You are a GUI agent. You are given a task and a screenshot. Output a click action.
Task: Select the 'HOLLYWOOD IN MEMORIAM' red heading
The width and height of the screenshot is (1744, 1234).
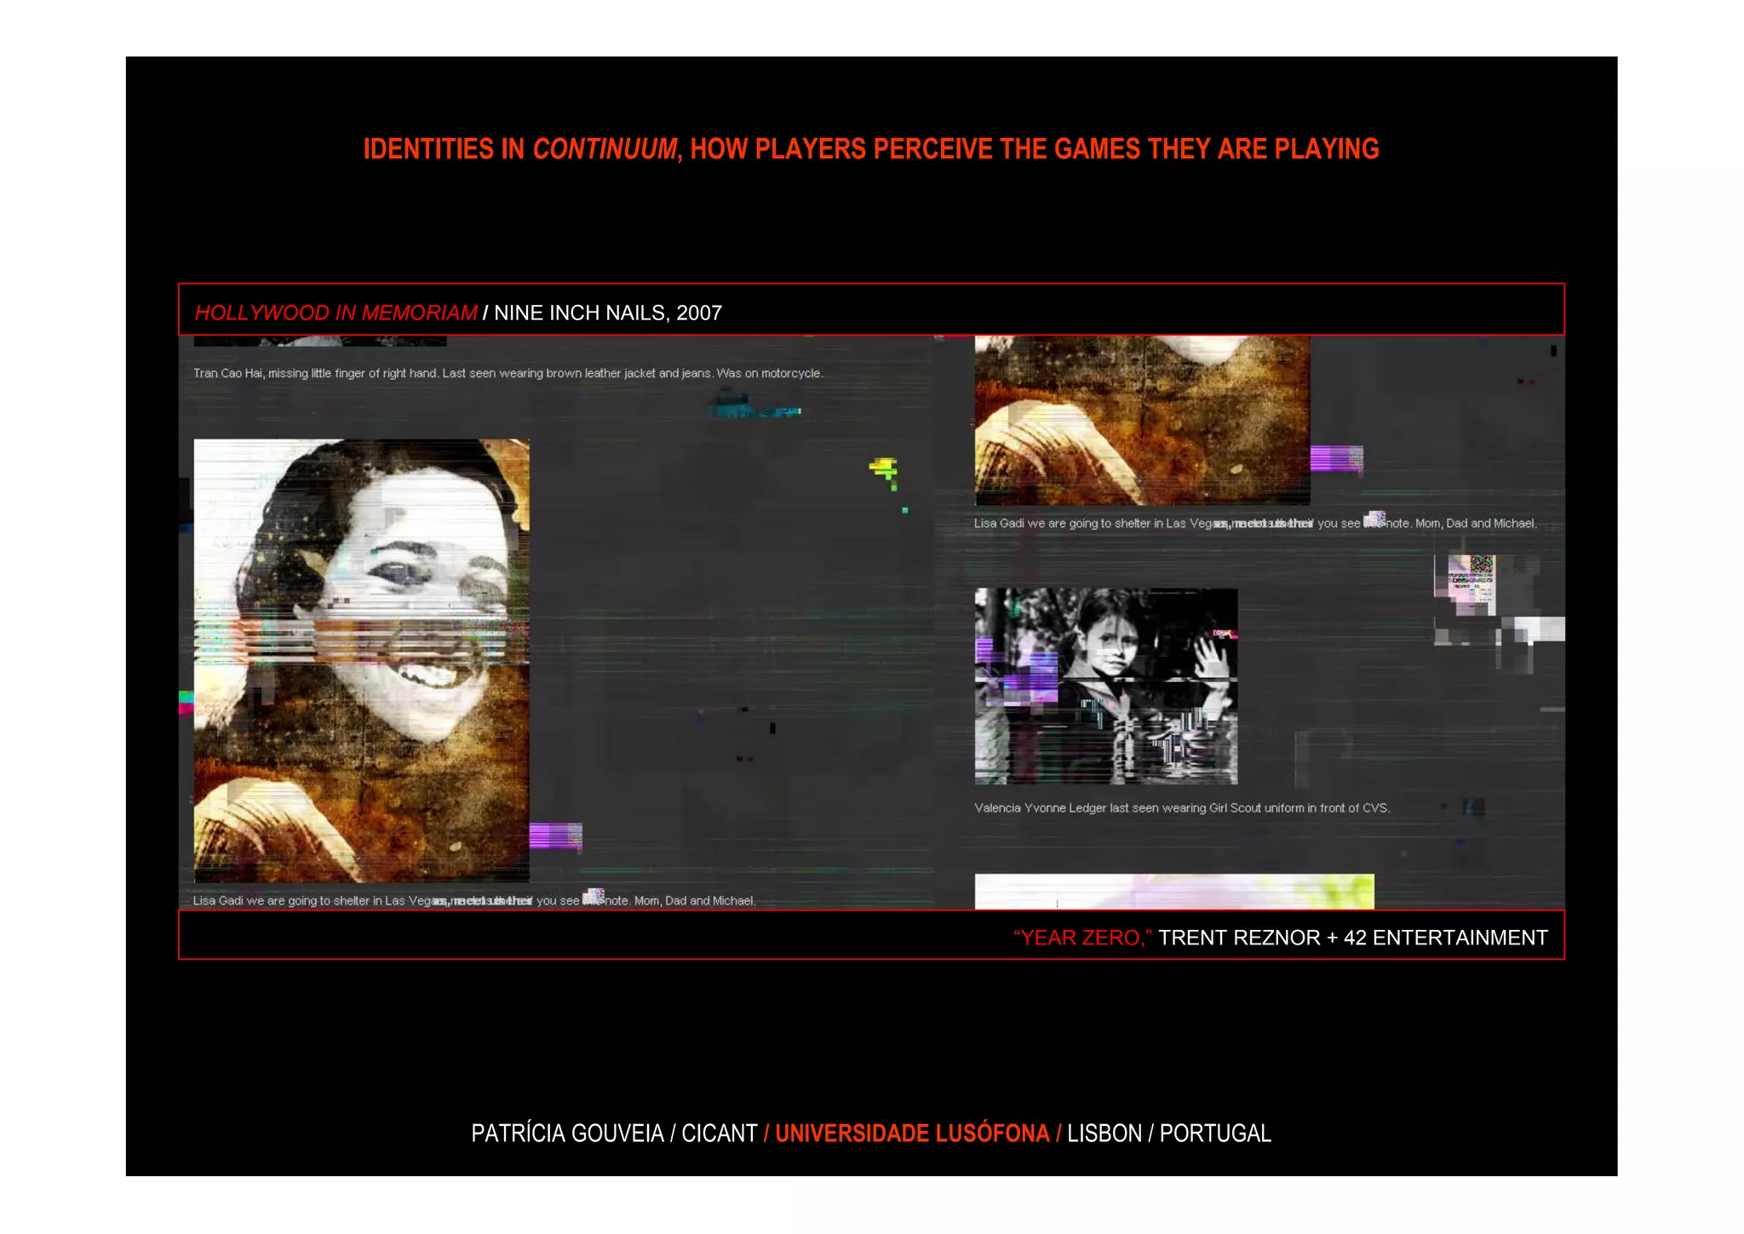pyautogui.click(x=336, y=313)
